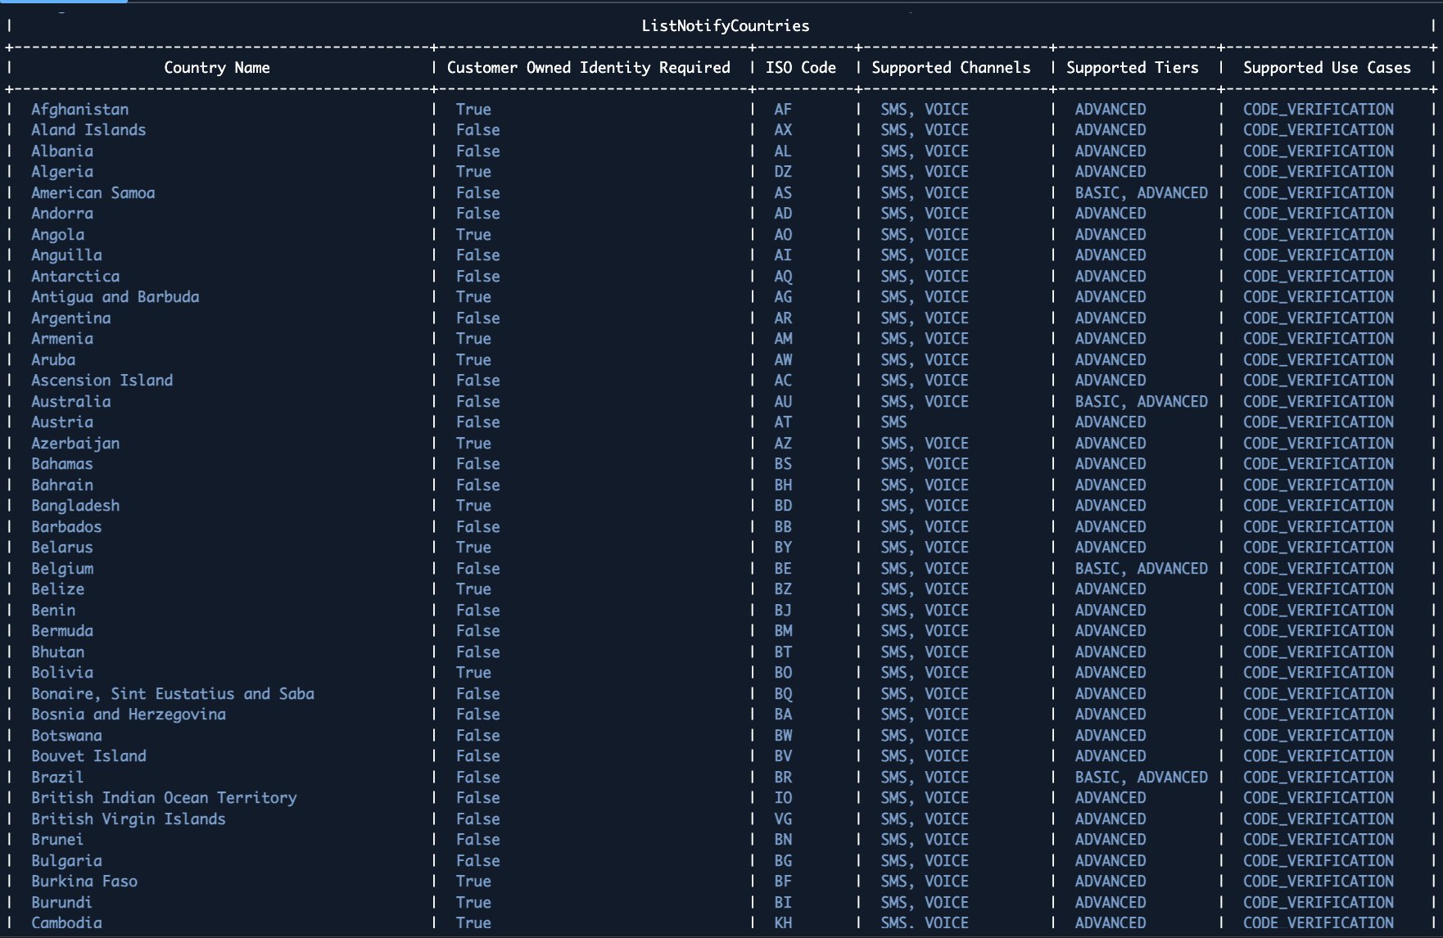Select the Belize country name
The image size is (1443, 938).
tap(57, 589)
